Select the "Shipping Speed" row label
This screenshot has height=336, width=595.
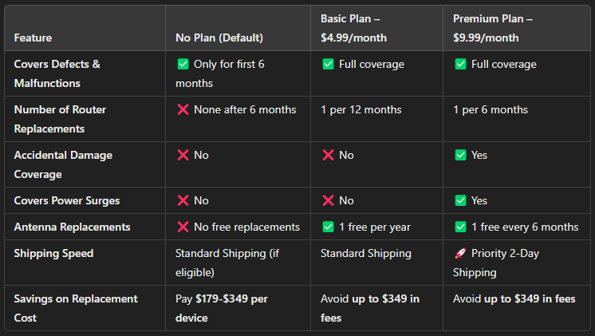[x=53, y=254]
